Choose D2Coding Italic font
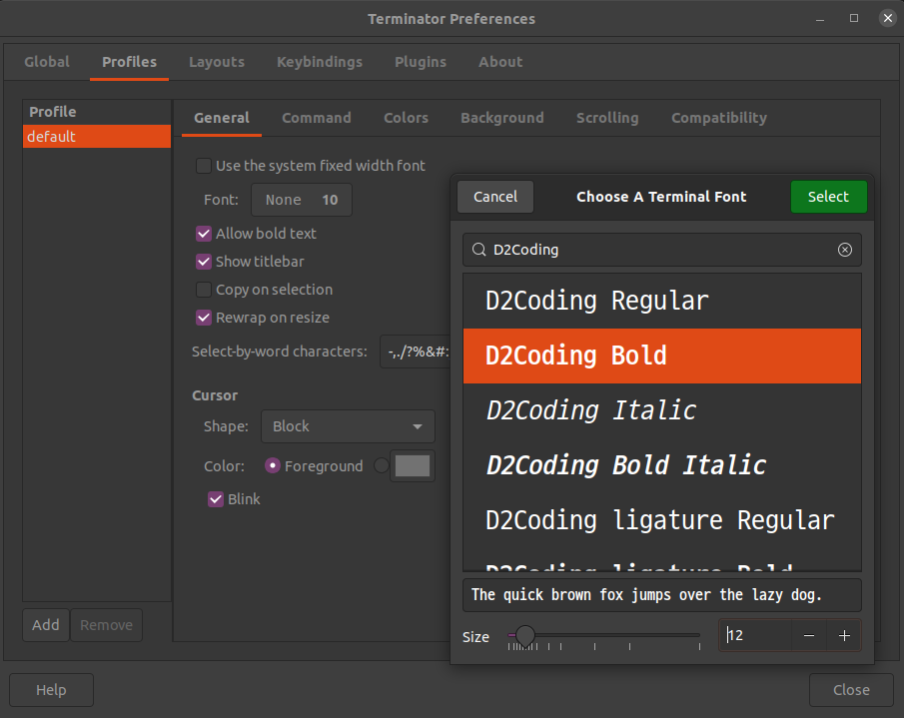Viewport: 904px width, 718px height. (x=662, y=410)
